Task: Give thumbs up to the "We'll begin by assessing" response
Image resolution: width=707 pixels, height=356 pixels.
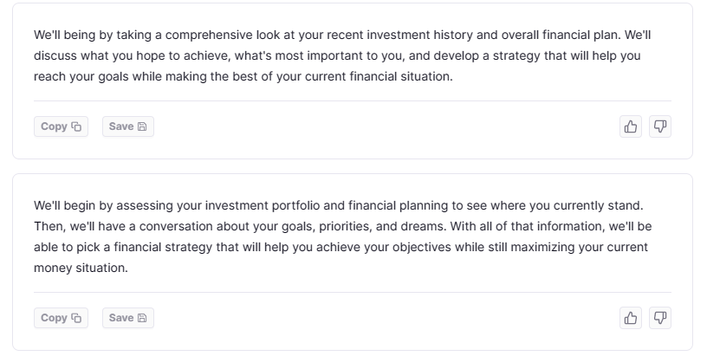Action: (x=631, y=318)
